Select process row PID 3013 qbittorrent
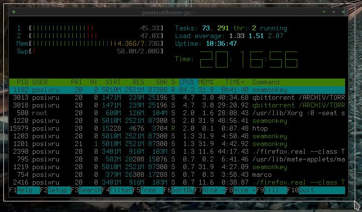The width and height of the screenshot is (362, 212). coord(177,98)
